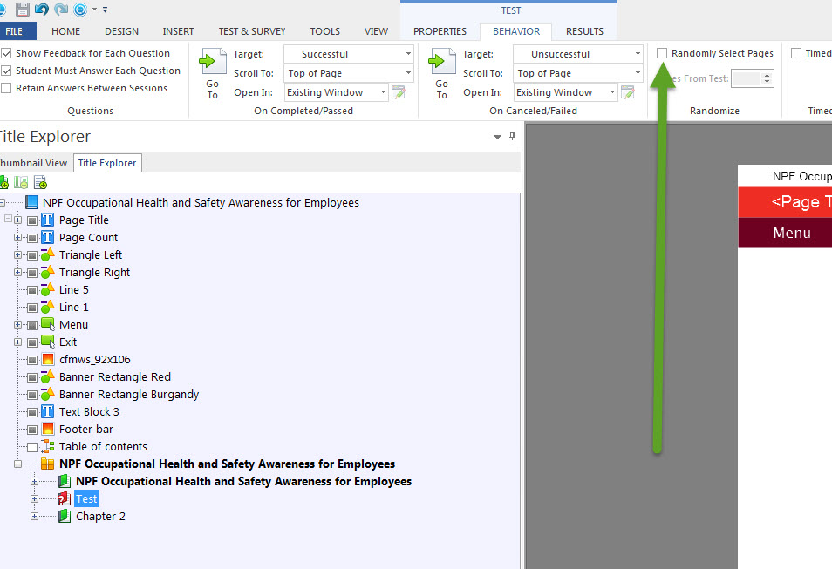Click the add section icon in Title Explorer
832x569 pixels.
21,182
